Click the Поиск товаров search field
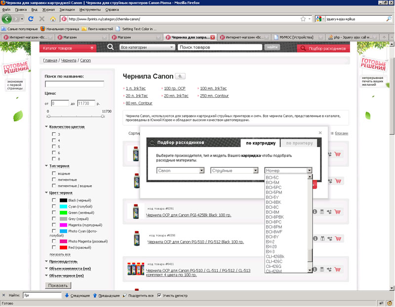Screen dimensions: 395x307 click(x=220, y=47)
